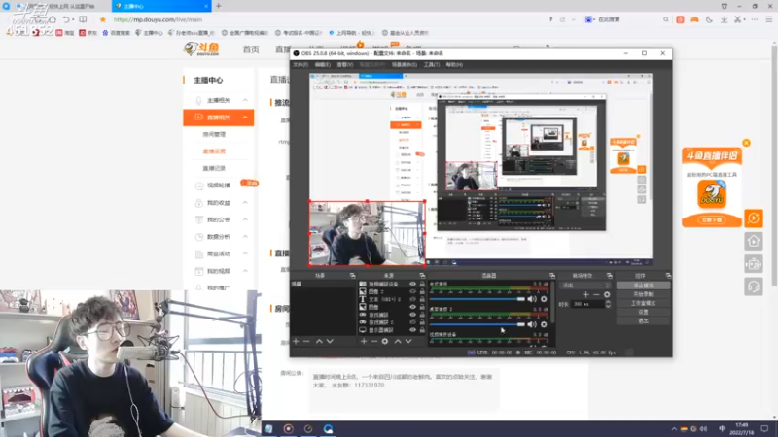The image size is (778, 437).
Task: Open the scene transition type dropdown 淡出
Action: (585, 286)
